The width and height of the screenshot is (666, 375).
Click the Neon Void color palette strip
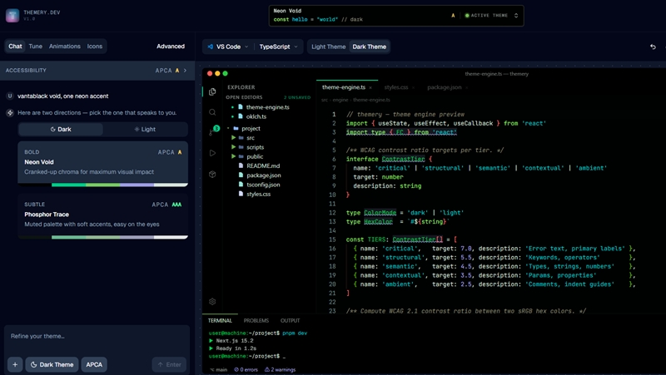(102, 185)
